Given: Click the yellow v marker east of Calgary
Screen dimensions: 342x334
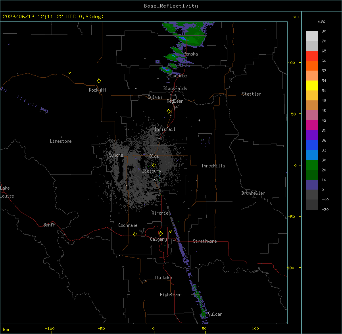Looking at the screenshot, I should click(170, 232).
